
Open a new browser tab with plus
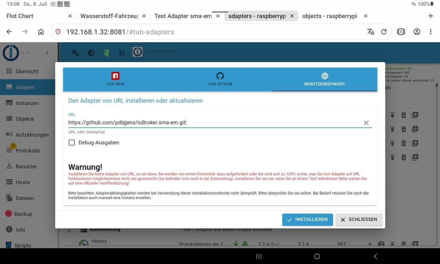click(431, 16)
